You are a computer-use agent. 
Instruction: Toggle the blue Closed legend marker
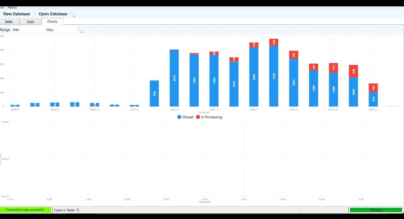coord(179,117)
